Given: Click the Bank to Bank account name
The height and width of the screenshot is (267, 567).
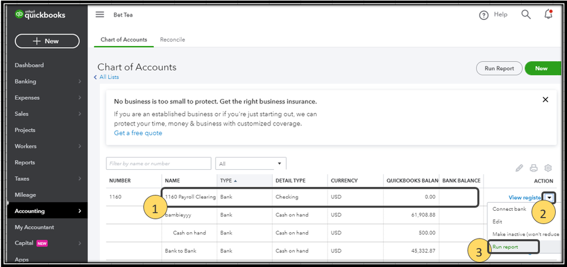Looking at the screenshot, I should tap(181, 251).
